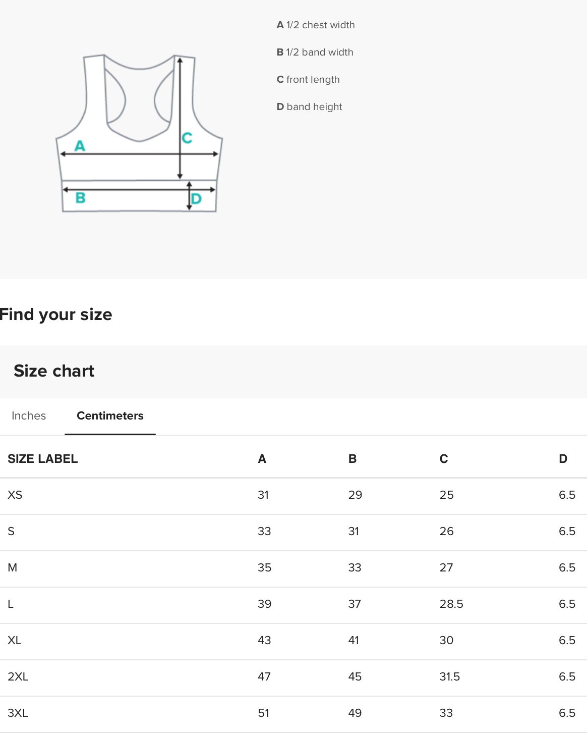Viewport: 587px width, 733px height.
Task: Switch to the Inches tab
Action: point(29,416)
